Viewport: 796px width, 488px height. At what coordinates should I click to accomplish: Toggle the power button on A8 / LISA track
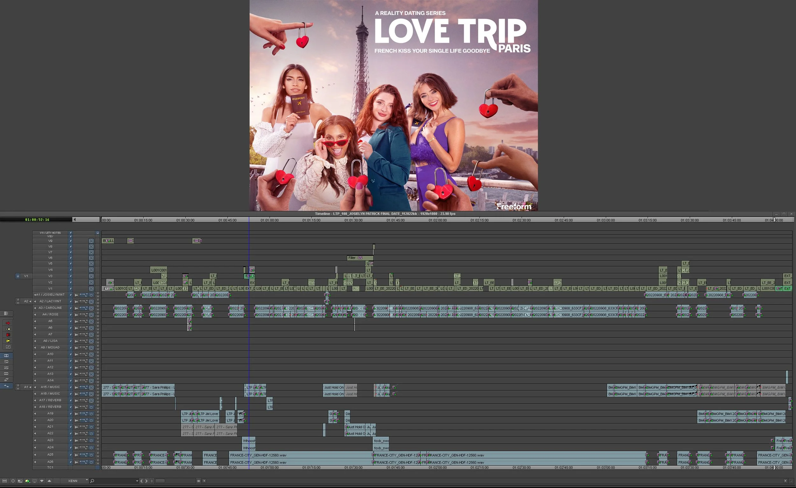[x=91, y=341]
